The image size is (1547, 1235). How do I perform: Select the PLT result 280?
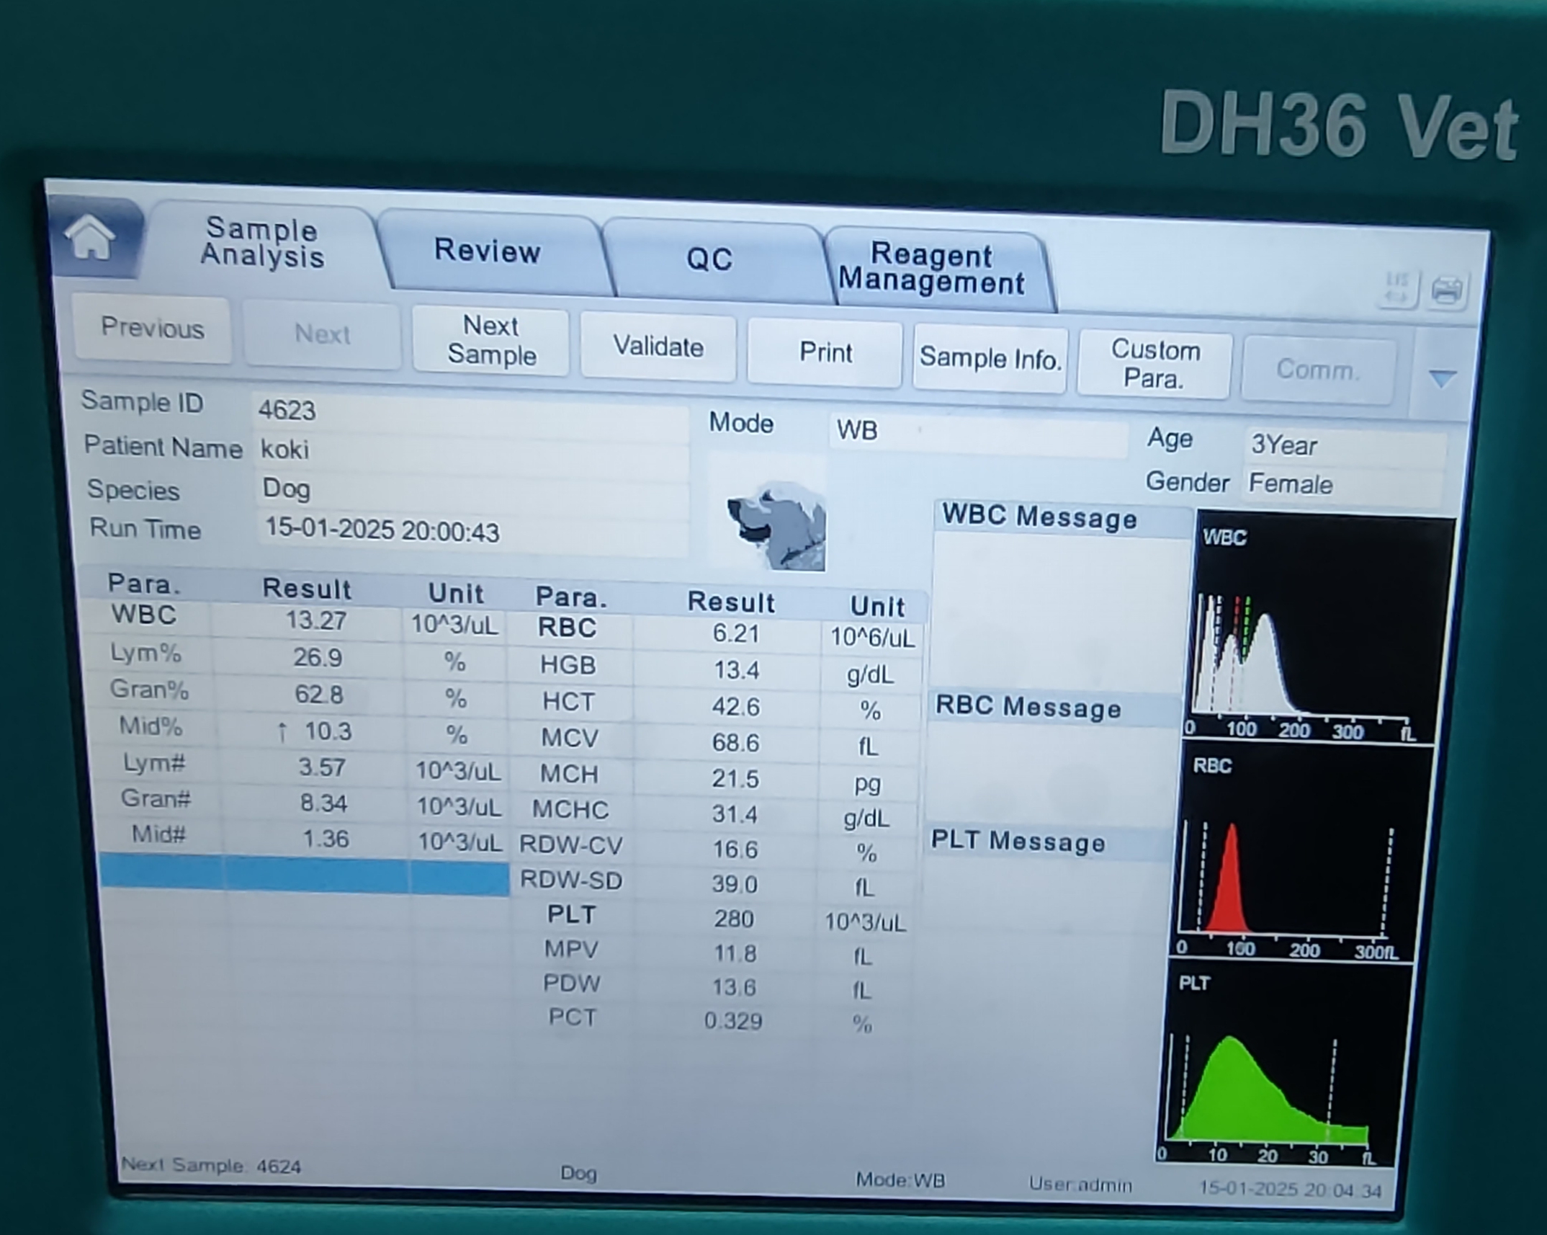point(734,919)
